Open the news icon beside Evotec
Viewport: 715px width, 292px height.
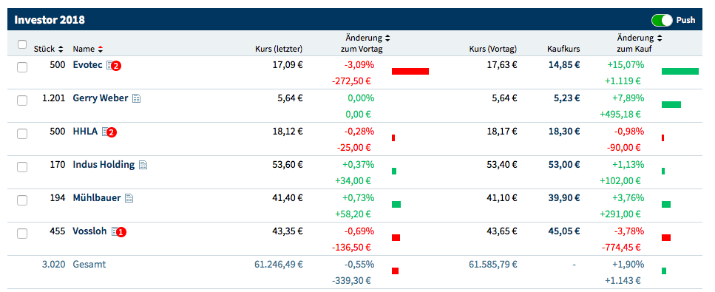(109, 66)
